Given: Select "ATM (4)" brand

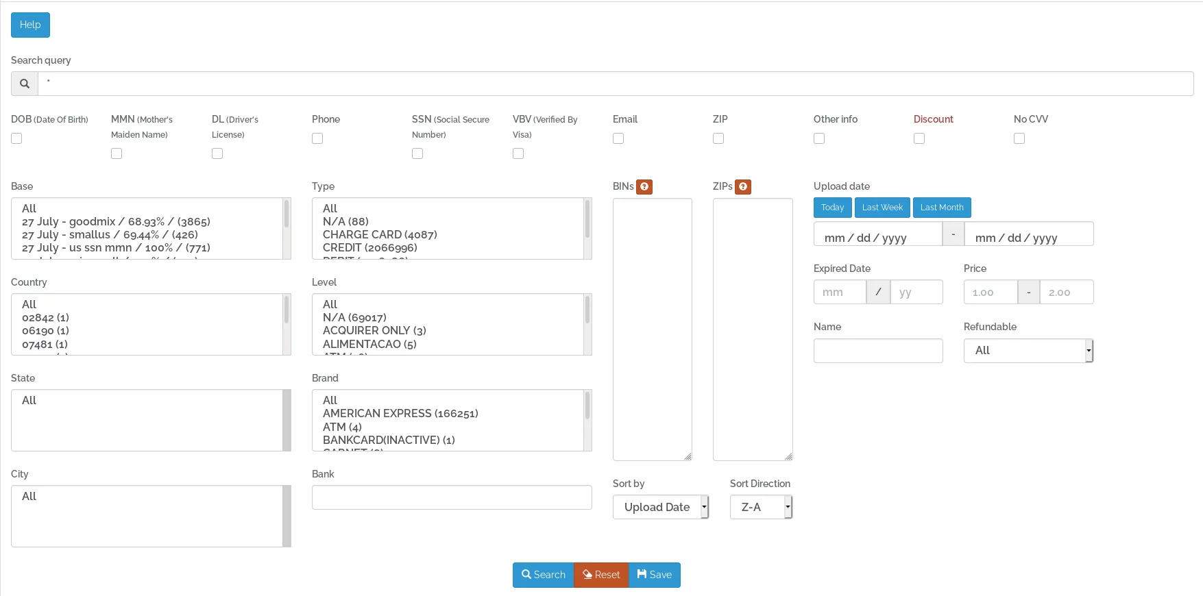Looking at the screenshot, I should (x=448, y=427).
